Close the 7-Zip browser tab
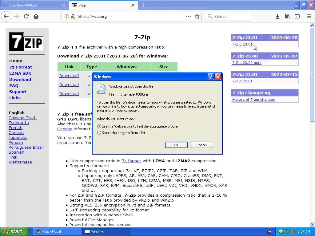 tap(133, 5)
